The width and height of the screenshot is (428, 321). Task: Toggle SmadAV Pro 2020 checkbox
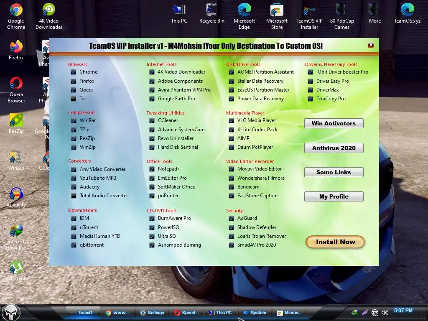[231, 245]
